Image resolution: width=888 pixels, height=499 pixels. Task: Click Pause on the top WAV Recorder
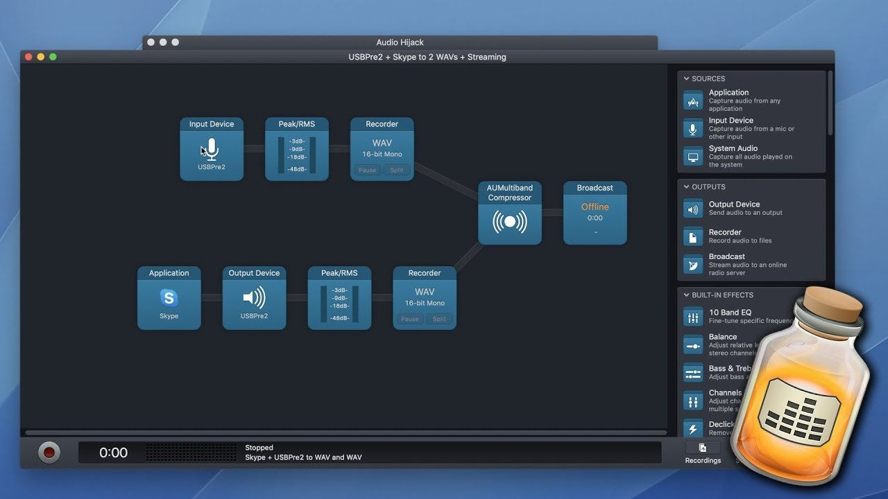click(367, 170)
